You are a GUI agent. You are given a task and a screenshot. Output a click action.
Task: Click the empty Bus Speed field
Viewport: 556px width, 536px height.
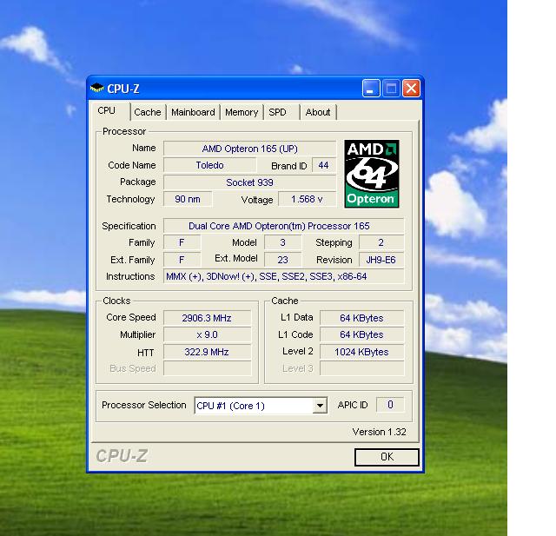(x=207, y=368)
